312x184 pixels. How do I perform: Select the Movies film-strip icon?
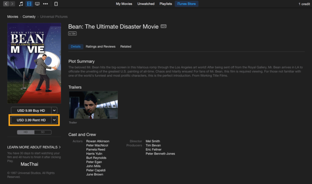click(x=29, y=4)
